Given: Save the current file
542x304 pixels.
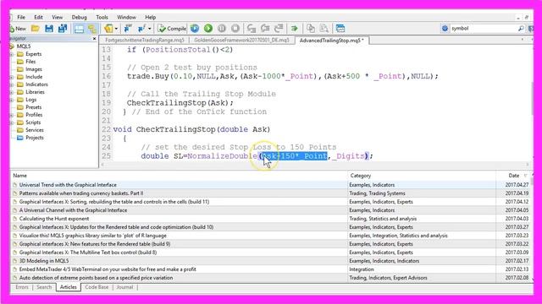Looking at the screenshot, I should [x=49, y=29].
